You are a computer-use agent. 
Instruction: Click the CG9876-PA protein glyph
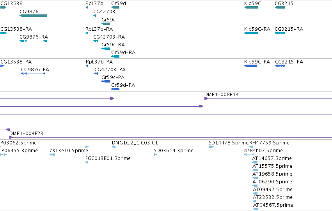click(x=33, y=74)
